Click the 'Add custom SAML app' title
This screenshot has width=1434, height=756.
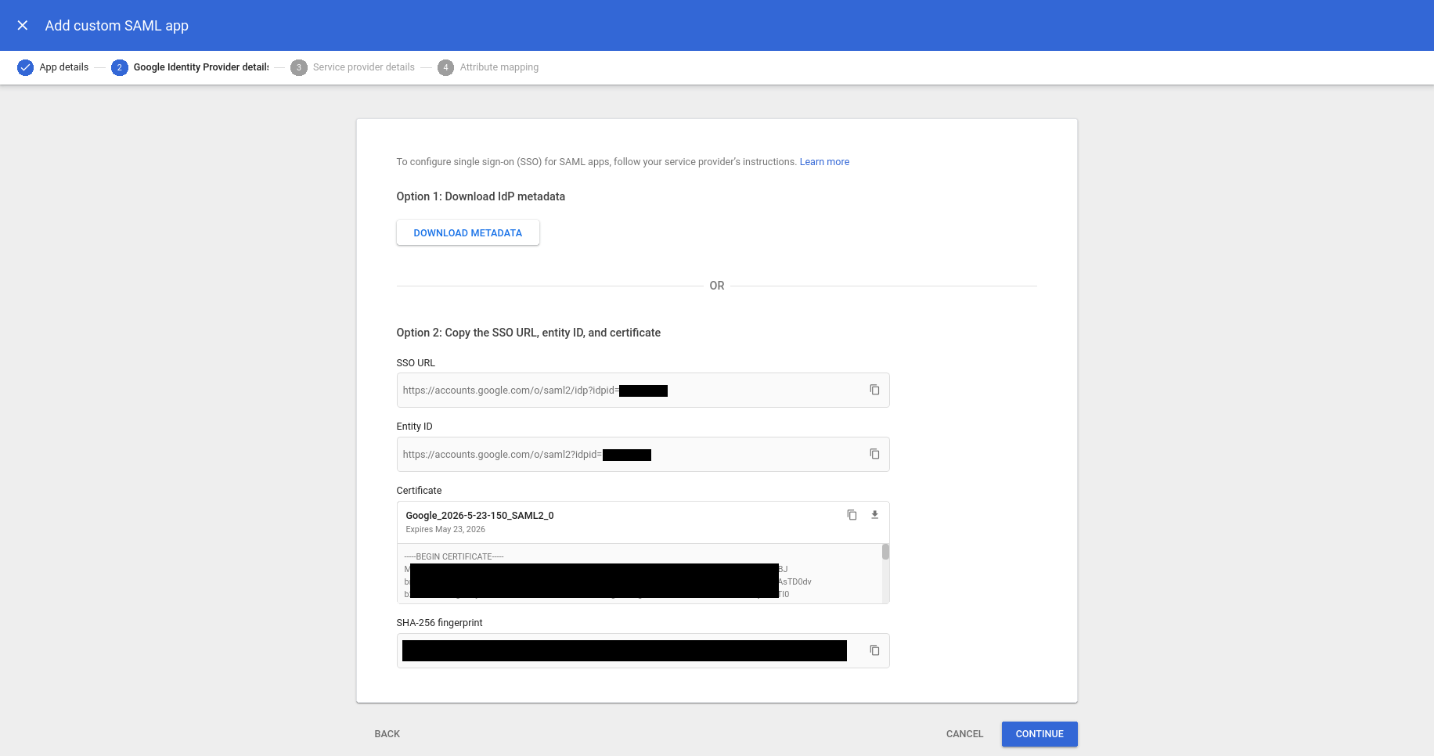tap(117, 26)
